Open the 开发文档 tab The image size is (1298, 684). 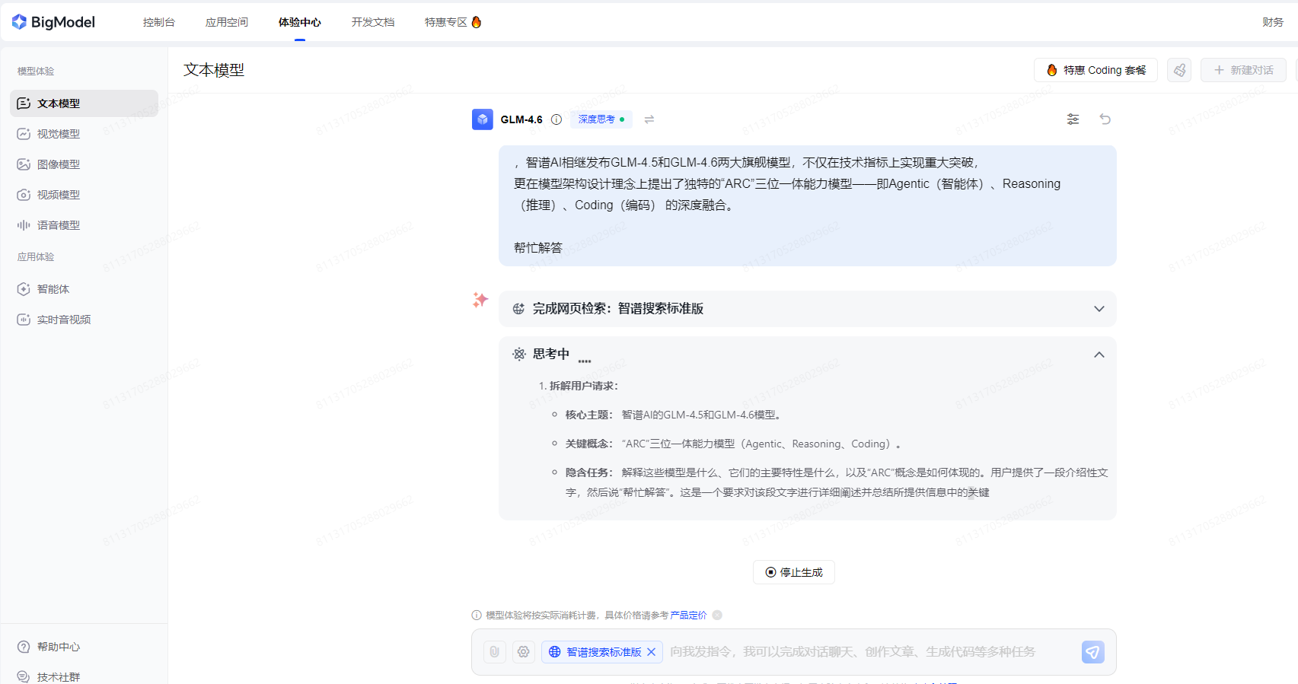click(373, 22)
